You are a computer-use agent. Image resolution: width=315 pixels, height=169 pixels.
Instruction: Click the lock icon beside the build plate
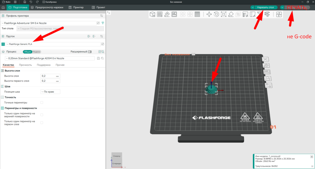pyautogui.click(x=268, y=79)
